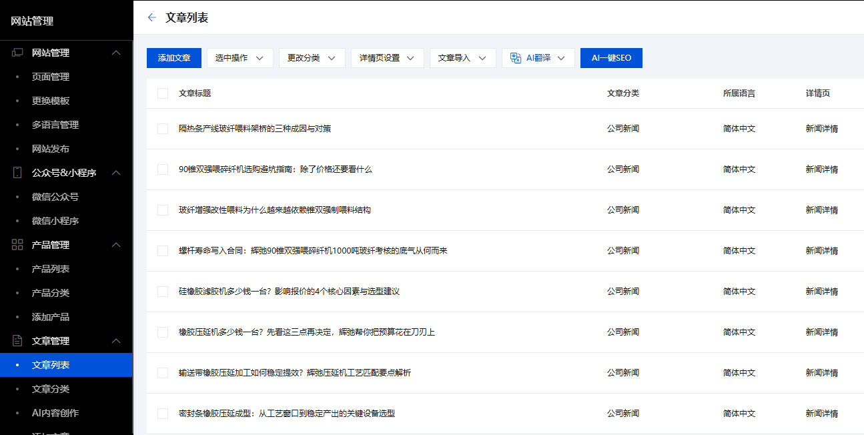This screenshot has height=435, width=864.
Task: Click the AI一键SEO button
Action: pyautogui.click(x=611, y=58)
